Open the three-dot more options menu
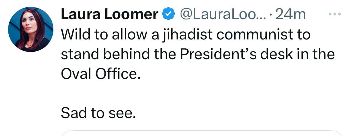This screenshot has width=351, height=136. 335,14
